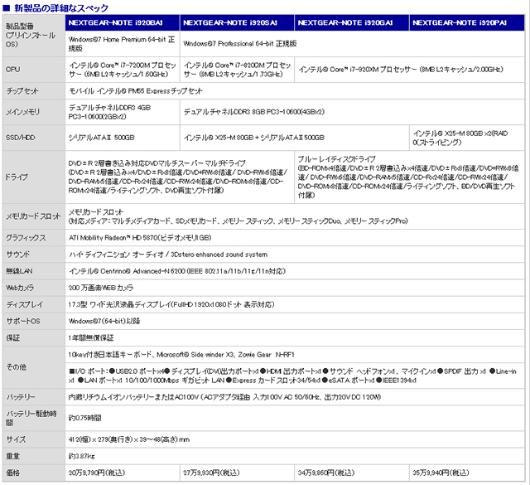Screen dimensions: 530x485
Task: Select the 製品型番 row label
Action: [x=34, y=36]
